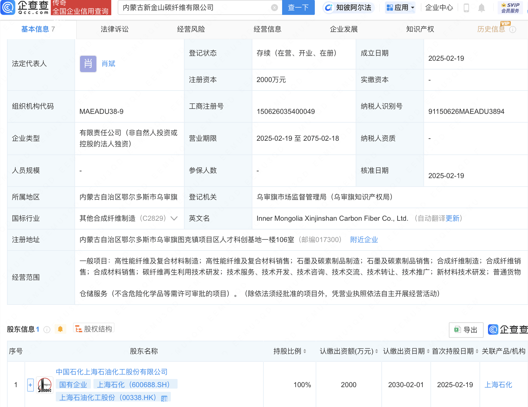Image resolution: width=528 pixels, height=407 pixels.
Task: Click the English name Inner Mongolia Xinjinshan text
Action: coord(332,218)
